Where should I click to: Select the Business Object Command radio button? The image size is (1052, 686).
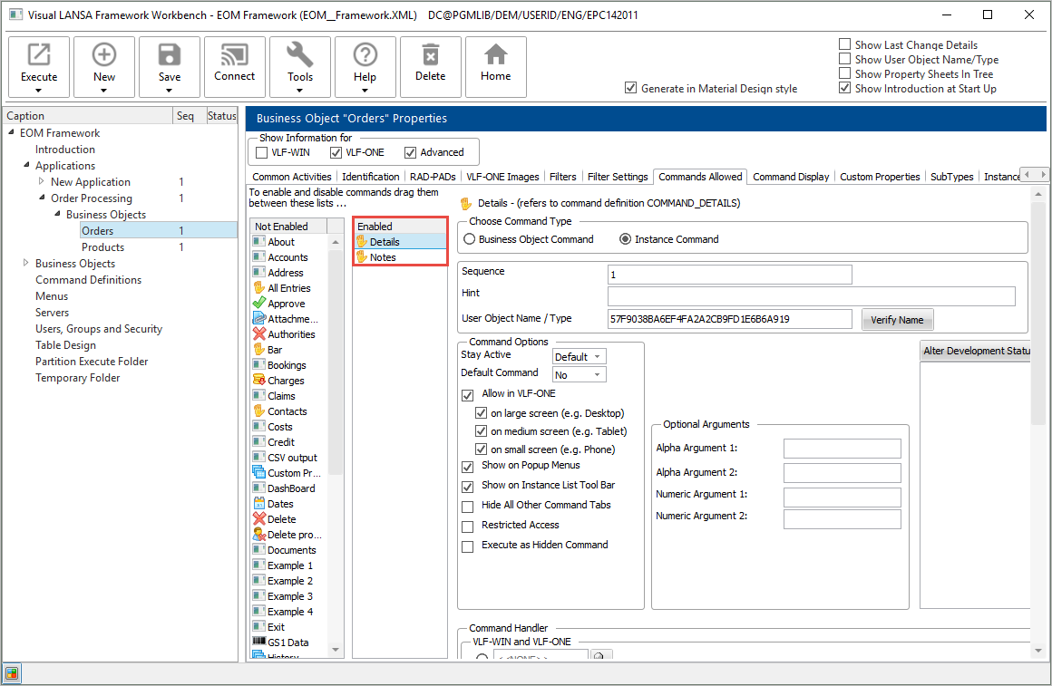pyautogui.click(x=470, y=239)
